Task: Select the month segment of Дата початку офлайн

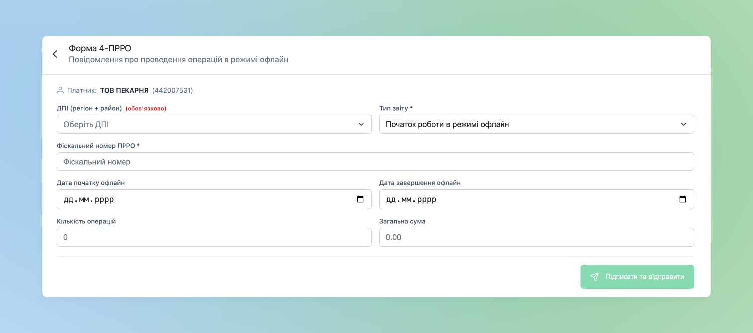Action: tap(84, 200)
